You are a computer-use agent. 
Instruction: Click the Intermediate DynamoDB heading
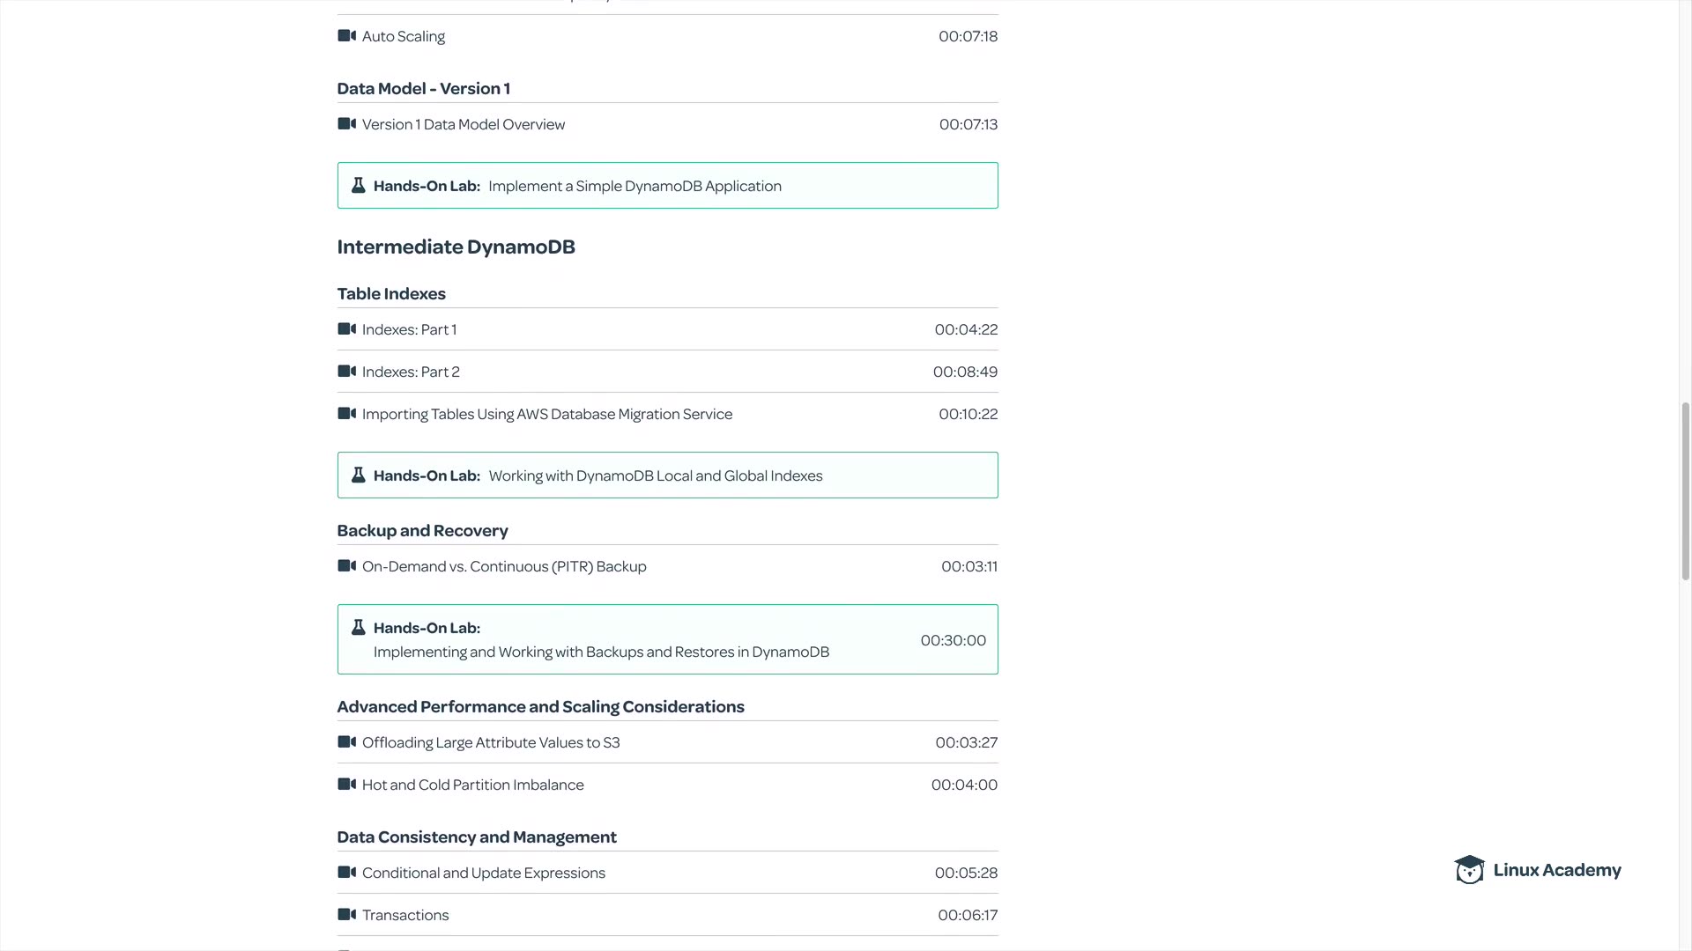click(x=456, y=247)
